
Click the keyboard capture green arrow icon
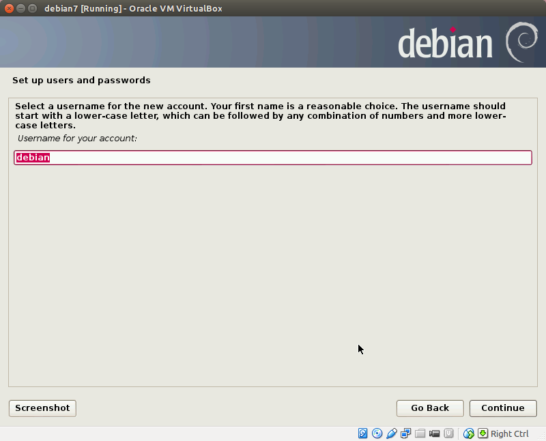point(483,433)
